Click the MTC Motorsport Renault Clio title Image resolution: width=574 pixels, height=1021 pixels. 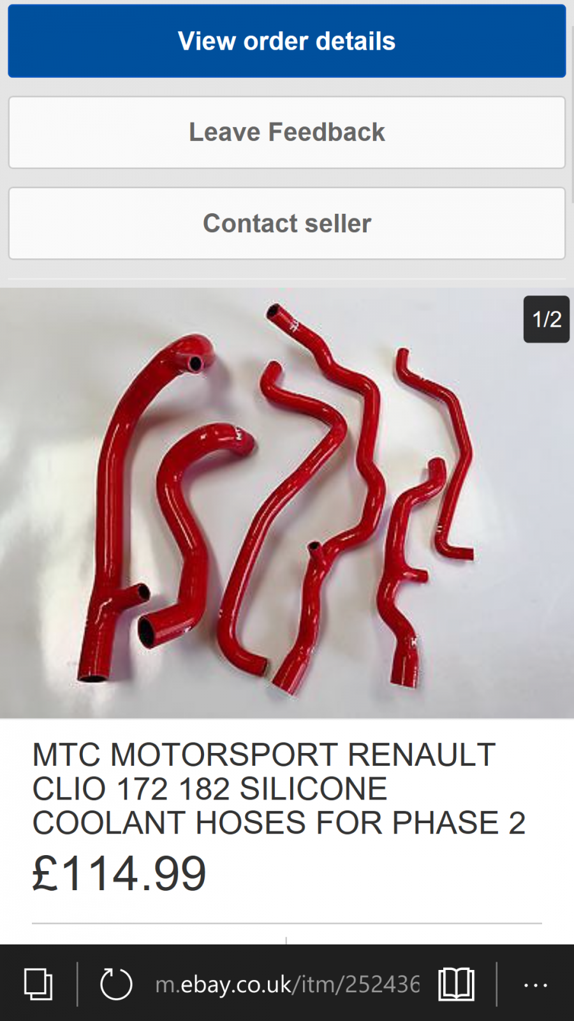coord(279,789)
